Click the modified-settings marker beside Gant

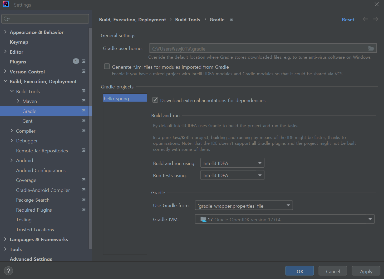coord(83,120)
